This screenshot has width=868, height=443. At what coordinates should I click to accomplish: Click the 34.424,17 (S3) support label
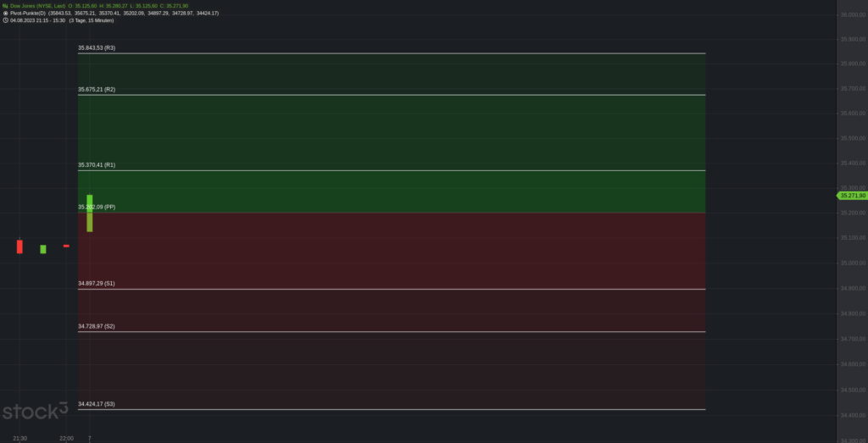(97, 404)
